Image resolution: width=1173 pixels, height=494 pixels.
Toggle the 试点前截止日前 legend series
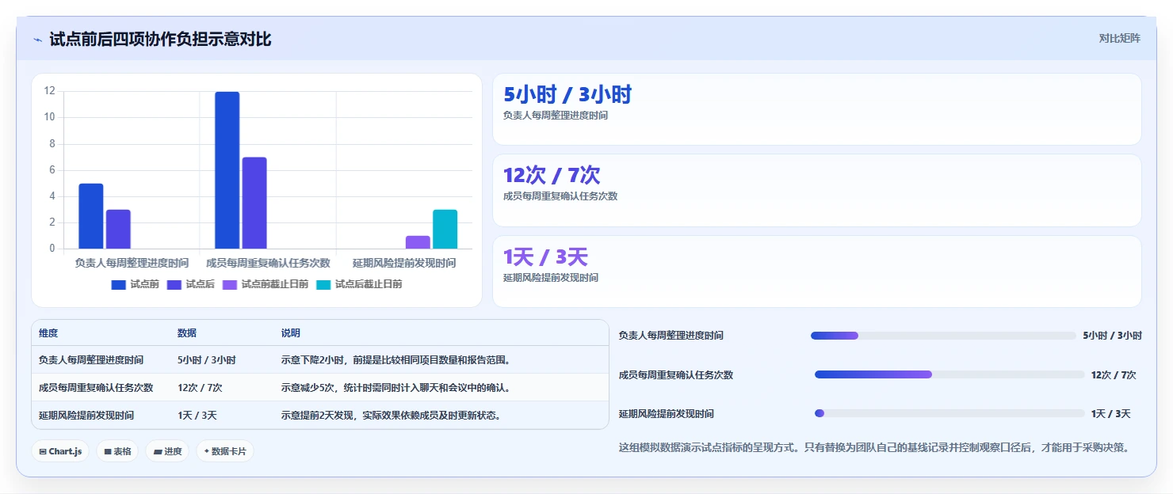tap(266, 284)
